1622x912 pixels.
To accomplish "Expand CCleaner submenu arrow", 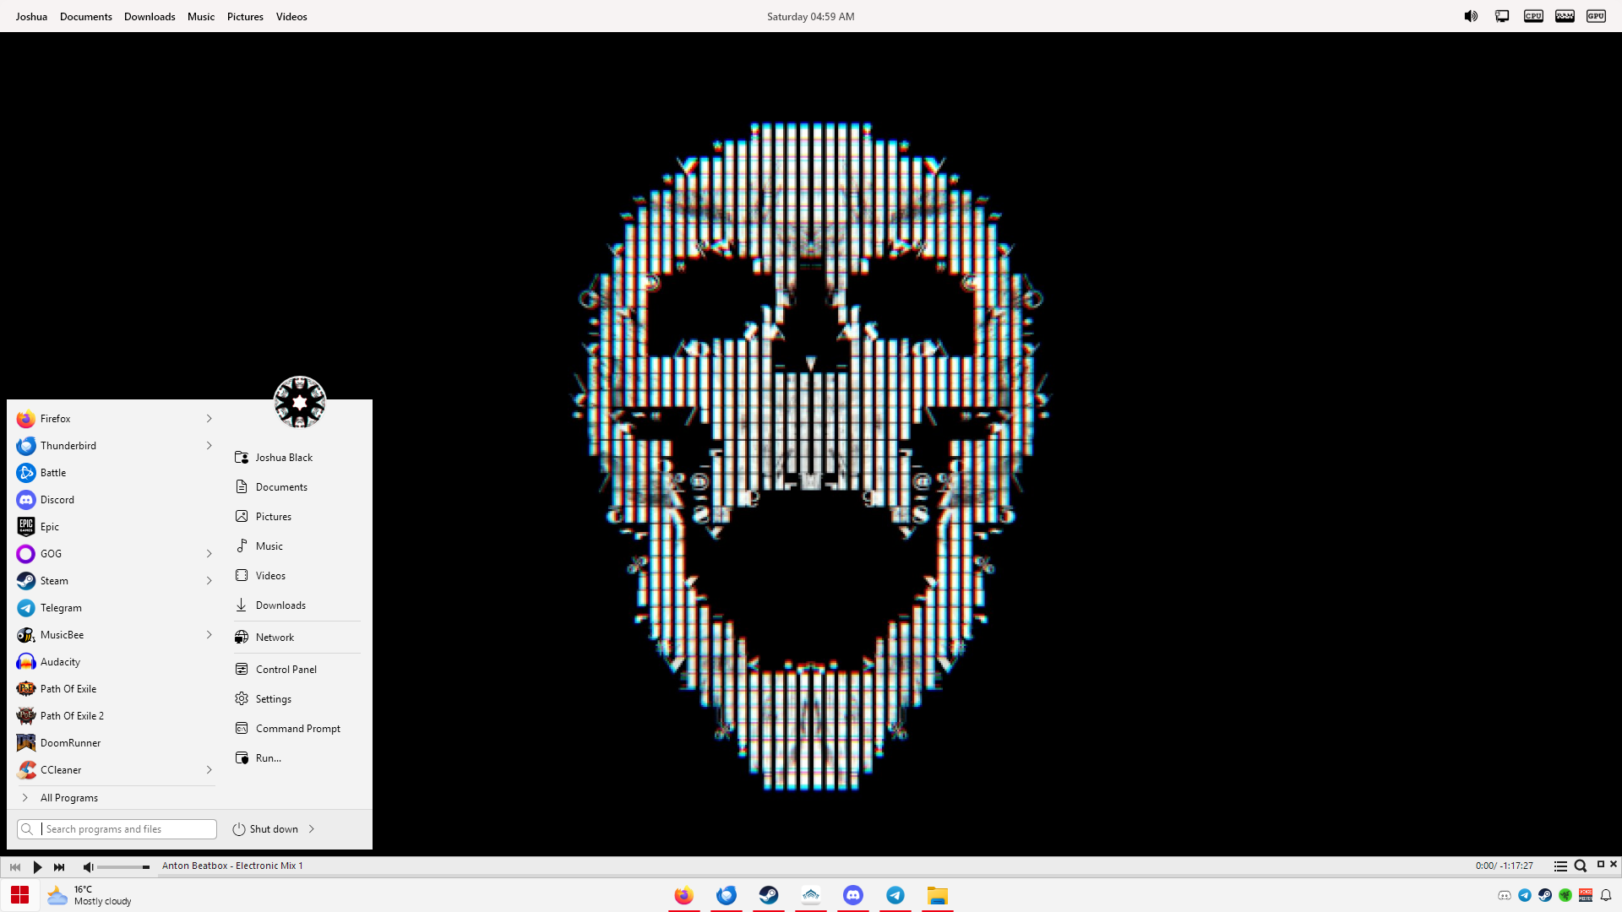I will (209, 770).
